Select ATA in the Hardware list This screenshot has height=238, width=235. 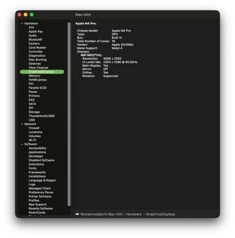pyautogui.click(x=31, y=28)
